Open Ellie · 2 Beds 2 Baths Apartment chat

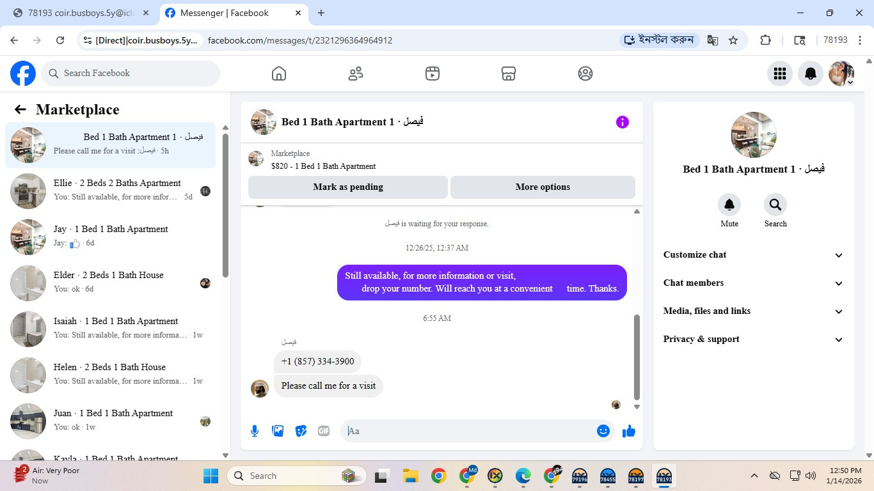pos(111,191)
